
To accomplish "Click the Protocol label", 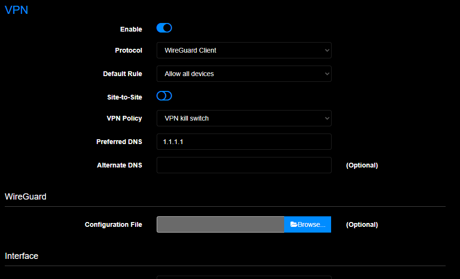I will click(128, 50).
